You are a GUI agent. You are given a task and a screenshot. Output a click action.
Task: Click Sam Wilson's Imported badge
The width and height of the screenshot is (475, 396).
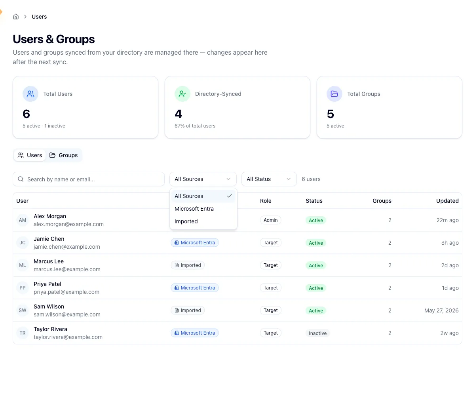click(188, 310)
